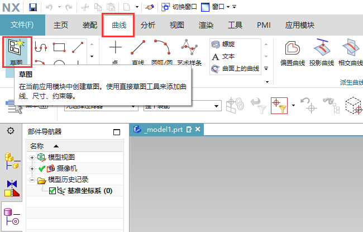Maximize the 部件导航器 panel
The width and height of the screenshot is (363, 232).
(117, 132)
